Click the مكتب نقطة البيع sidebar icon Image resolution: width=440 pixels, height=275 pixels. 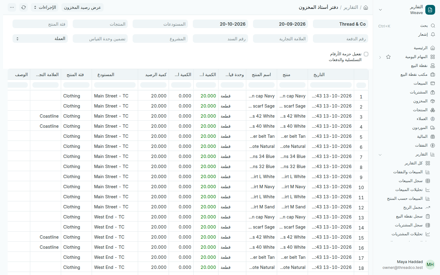pos(433,75)
